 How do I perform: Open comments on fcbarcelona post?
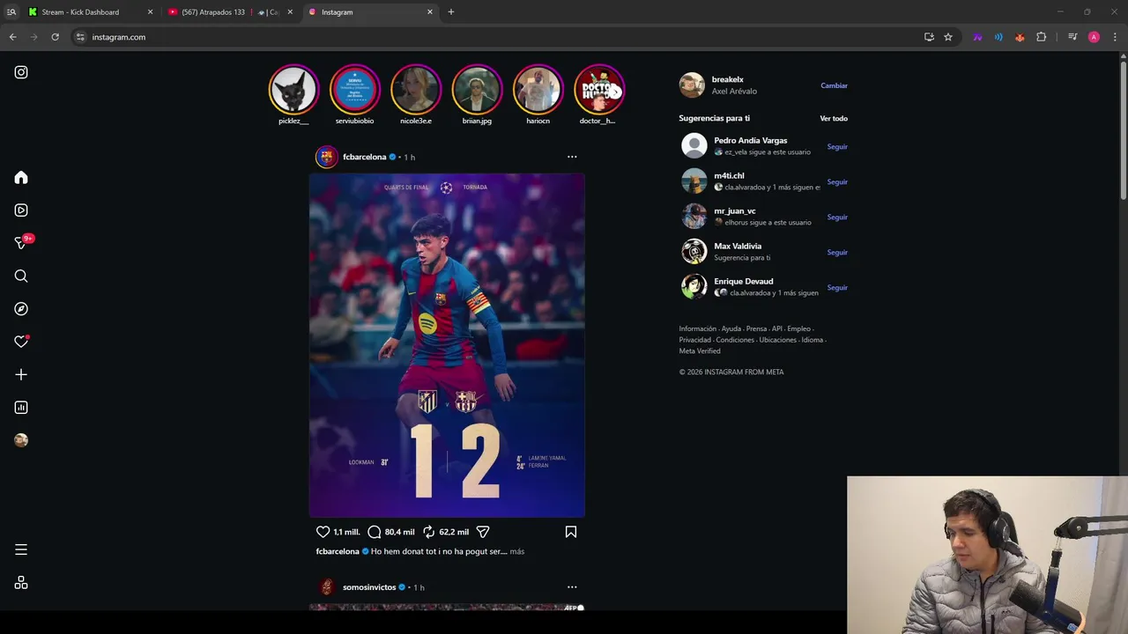tap(375, 532)
